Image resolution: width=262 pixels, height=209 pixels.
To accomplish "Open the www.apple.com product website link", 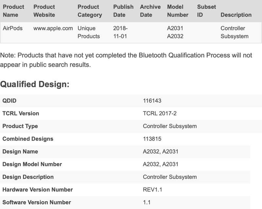I will (x=53, y=29).
